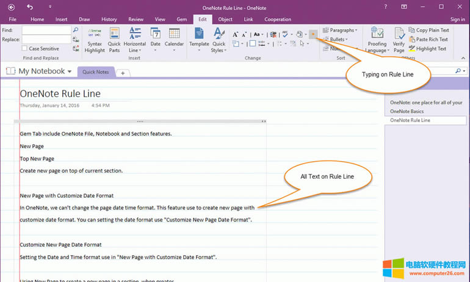Toggle the highlighted Typing on Rule Line button
The height and width of the screenshot is (282, 470).
[x=313, y=34]
